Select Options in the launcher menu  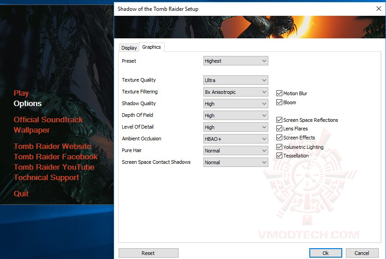click(x=28, y=103)
